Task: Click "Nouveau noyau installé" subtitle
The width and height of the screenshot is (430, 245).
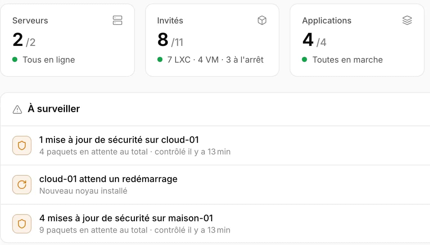Action: (83, 191)
